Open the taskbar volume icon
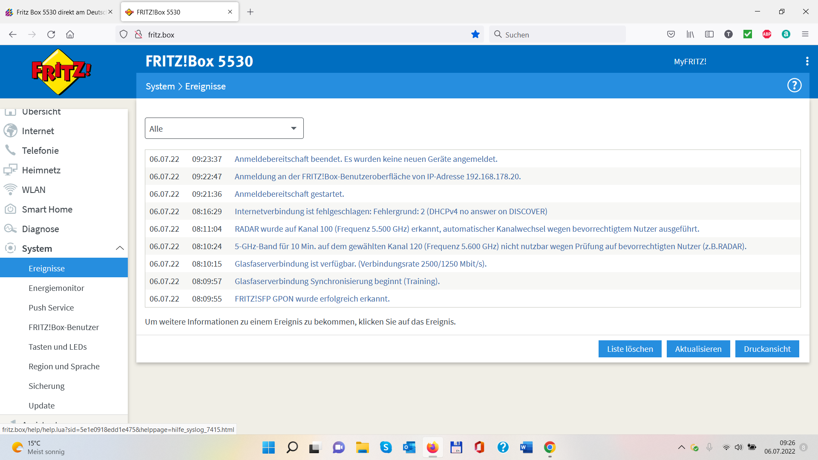This screenshot has height=460, width=818. coord(739,447)
